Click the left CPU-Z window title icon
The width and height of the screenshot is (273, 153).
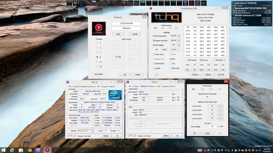click(x=68, y=82)
